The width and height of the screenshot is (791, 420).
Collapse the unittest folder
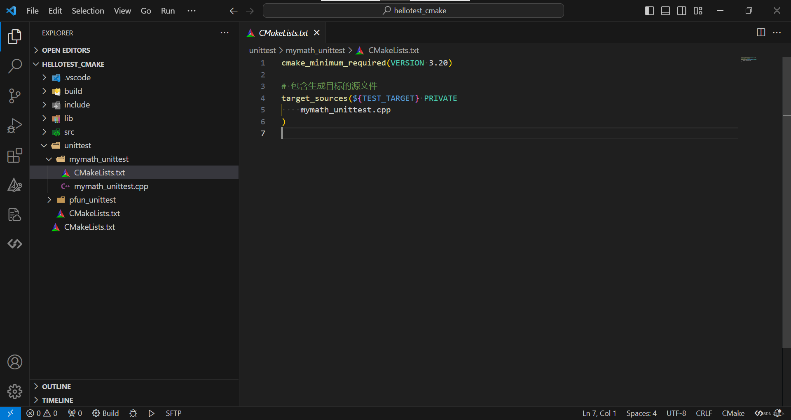tap(134, 145)
